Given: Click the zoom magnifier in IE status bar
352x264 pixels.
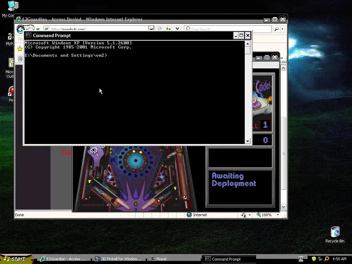Looking at the screenshot, I should (x=258, y=214).
